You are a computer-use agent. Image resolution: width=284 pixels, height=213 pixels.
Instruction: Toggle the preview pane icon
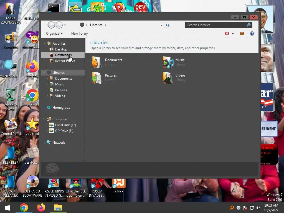242,34
